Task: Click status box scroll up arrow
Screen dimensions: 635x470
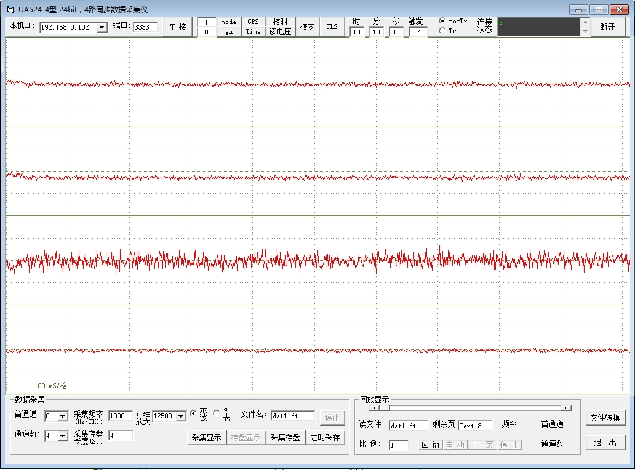Action: click(585, 22)
